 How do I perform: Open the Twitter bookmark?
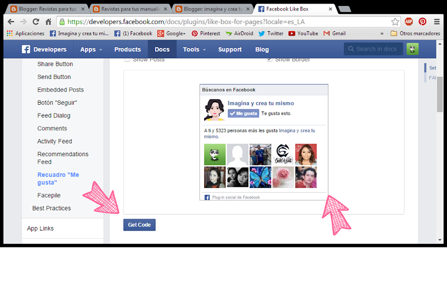pos(271,34)
